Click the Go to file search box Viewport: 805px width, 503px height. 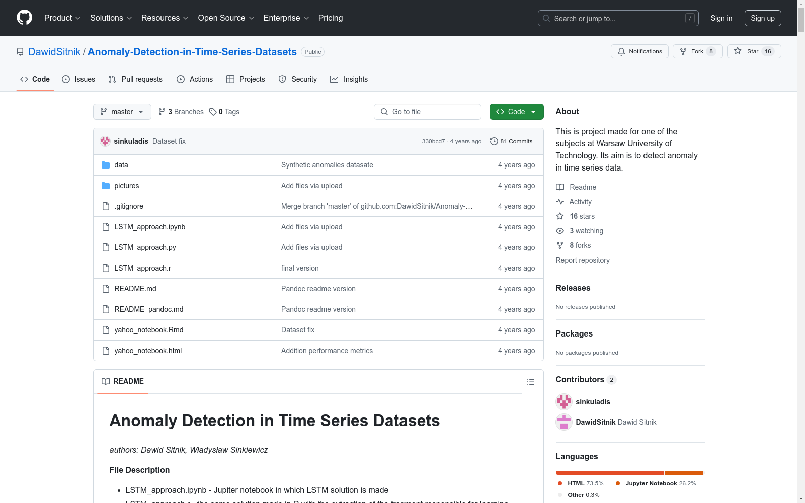(428, 112)
